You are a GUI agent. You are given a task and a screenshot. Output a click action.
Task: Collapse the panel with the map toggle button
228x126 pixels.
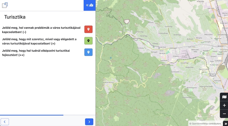point(89,5)
